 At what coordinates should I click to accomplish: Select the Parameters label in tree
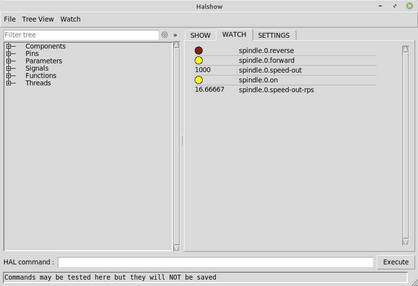tap(44, 61)
